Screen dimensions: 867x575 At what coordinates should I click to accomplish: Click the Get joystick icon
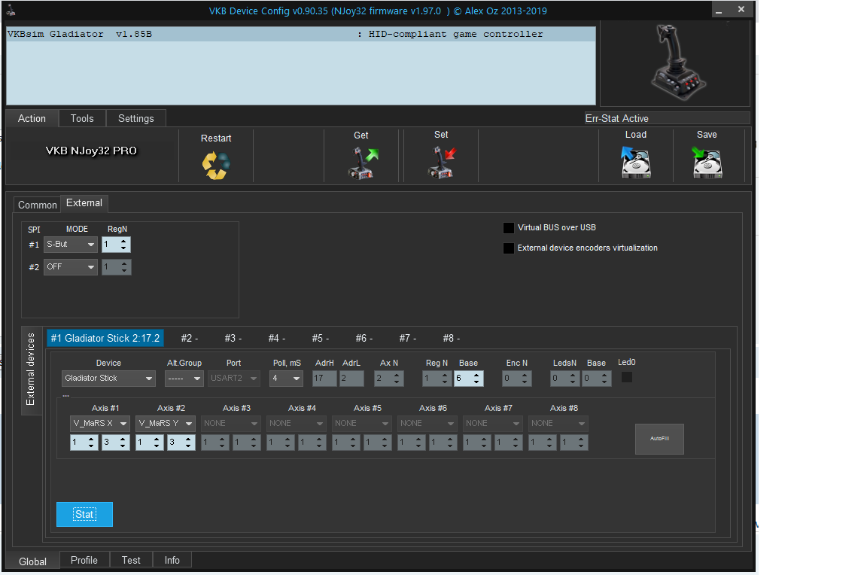pyautogui.click(x=362, y=163)
